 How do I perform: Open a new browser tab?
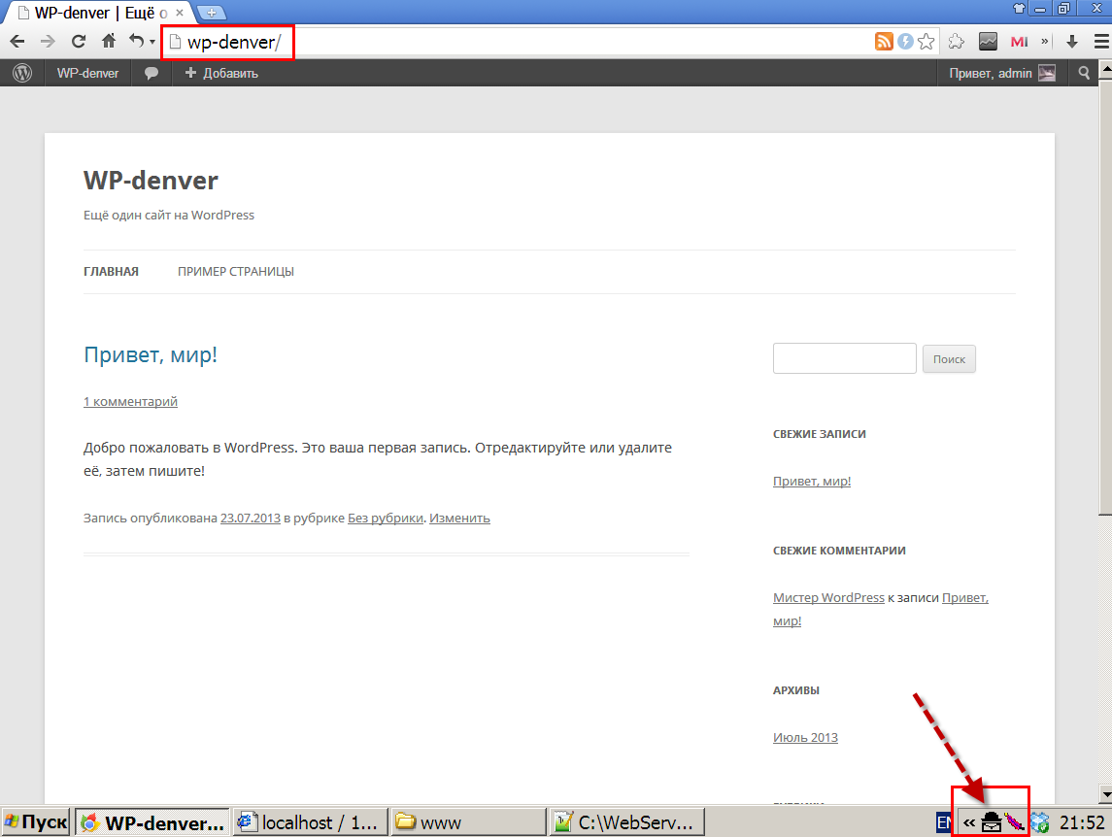pyautogui.click(x=212, y=12)
